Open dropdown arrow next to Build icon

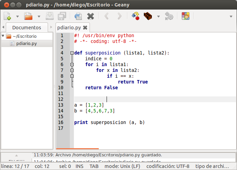[x=158, y=16]
